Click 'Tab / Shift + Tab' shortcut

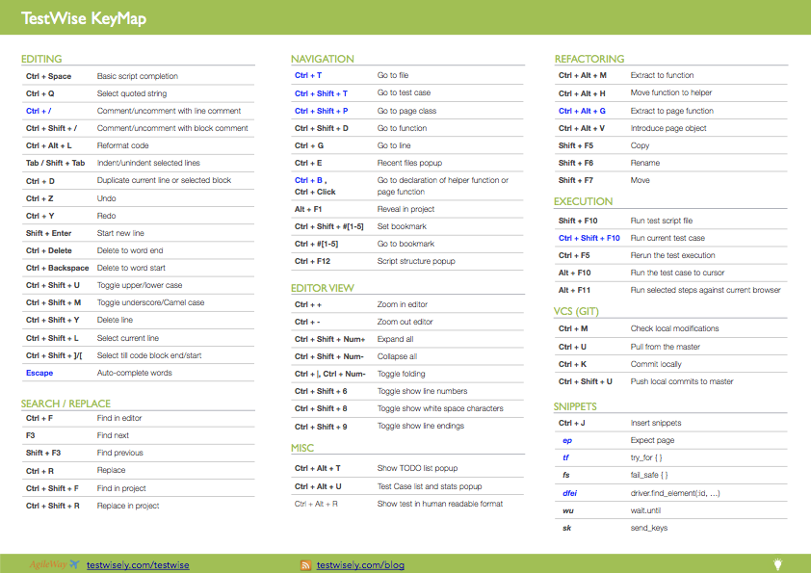coord(55,163)
